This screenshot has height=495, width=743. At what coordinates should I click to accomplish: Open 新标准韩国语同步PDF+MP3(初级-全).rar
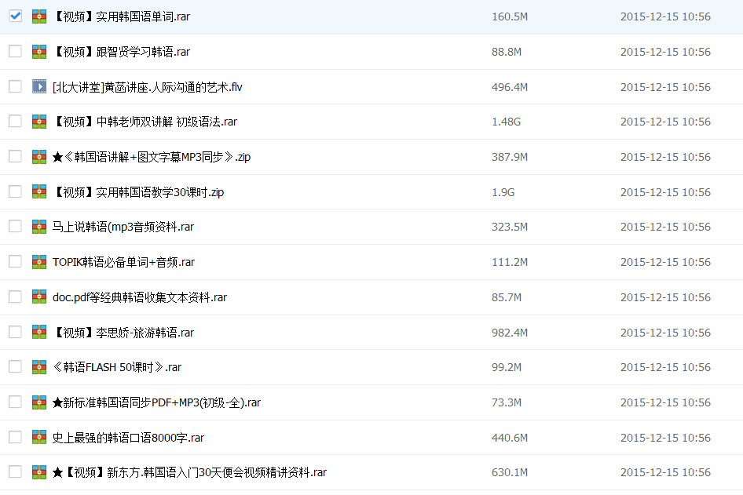(156, 402)
